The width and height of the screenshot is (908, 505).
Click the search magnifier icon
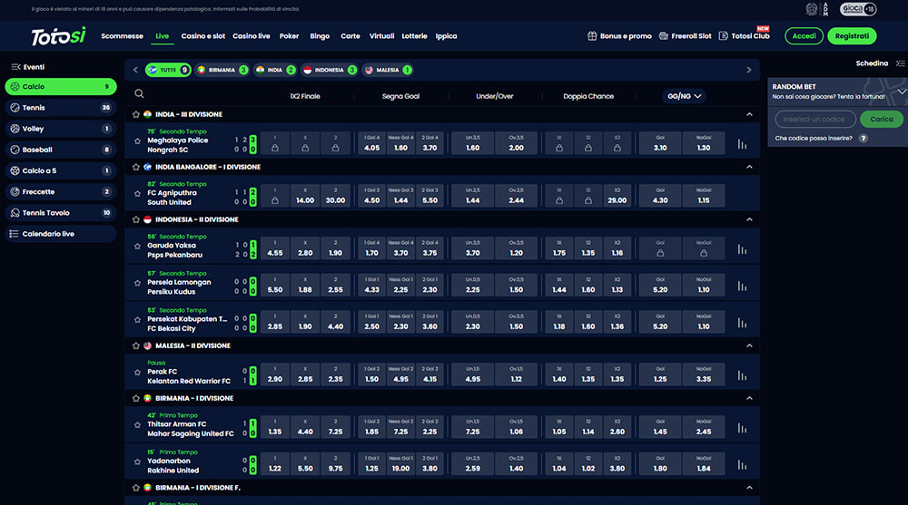(139, 93)
